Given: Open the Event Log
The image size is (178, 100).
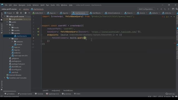Looking at the screenshot, I should tap(170, 94).
